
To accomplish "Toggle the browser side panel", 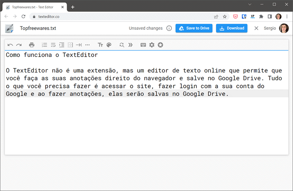I will click(270, 17).
